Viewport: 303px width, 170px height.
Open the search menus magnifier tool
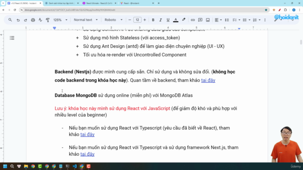pos(10,20)
